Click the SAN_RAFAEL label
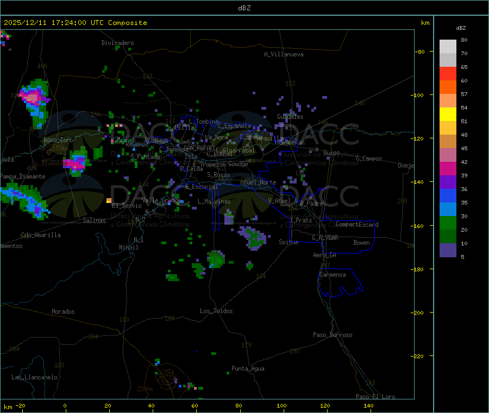This screenshot has height=413, width=489. (x=199, y=148)
